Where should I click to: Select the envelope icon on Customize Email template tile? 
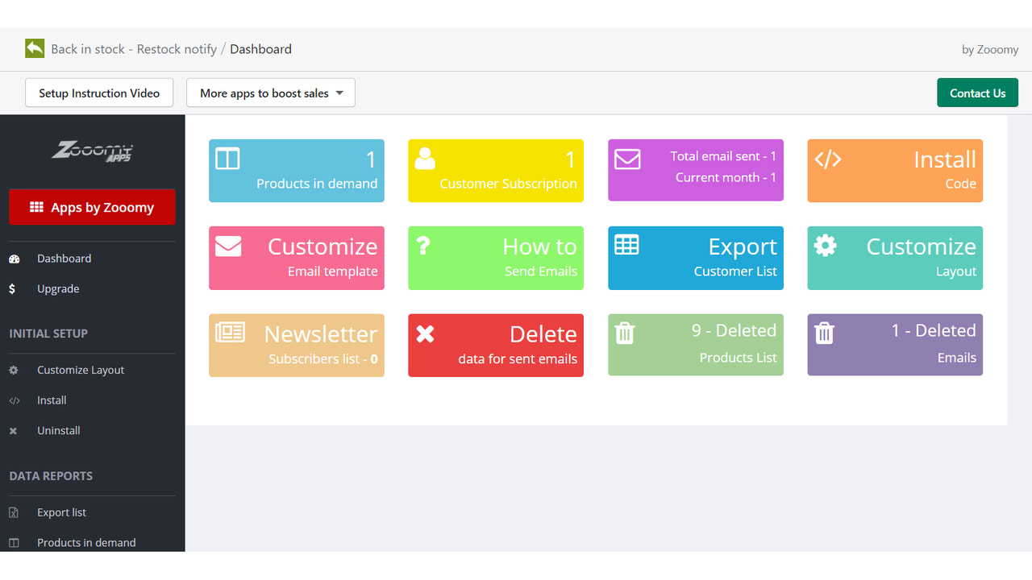(229, 246)
